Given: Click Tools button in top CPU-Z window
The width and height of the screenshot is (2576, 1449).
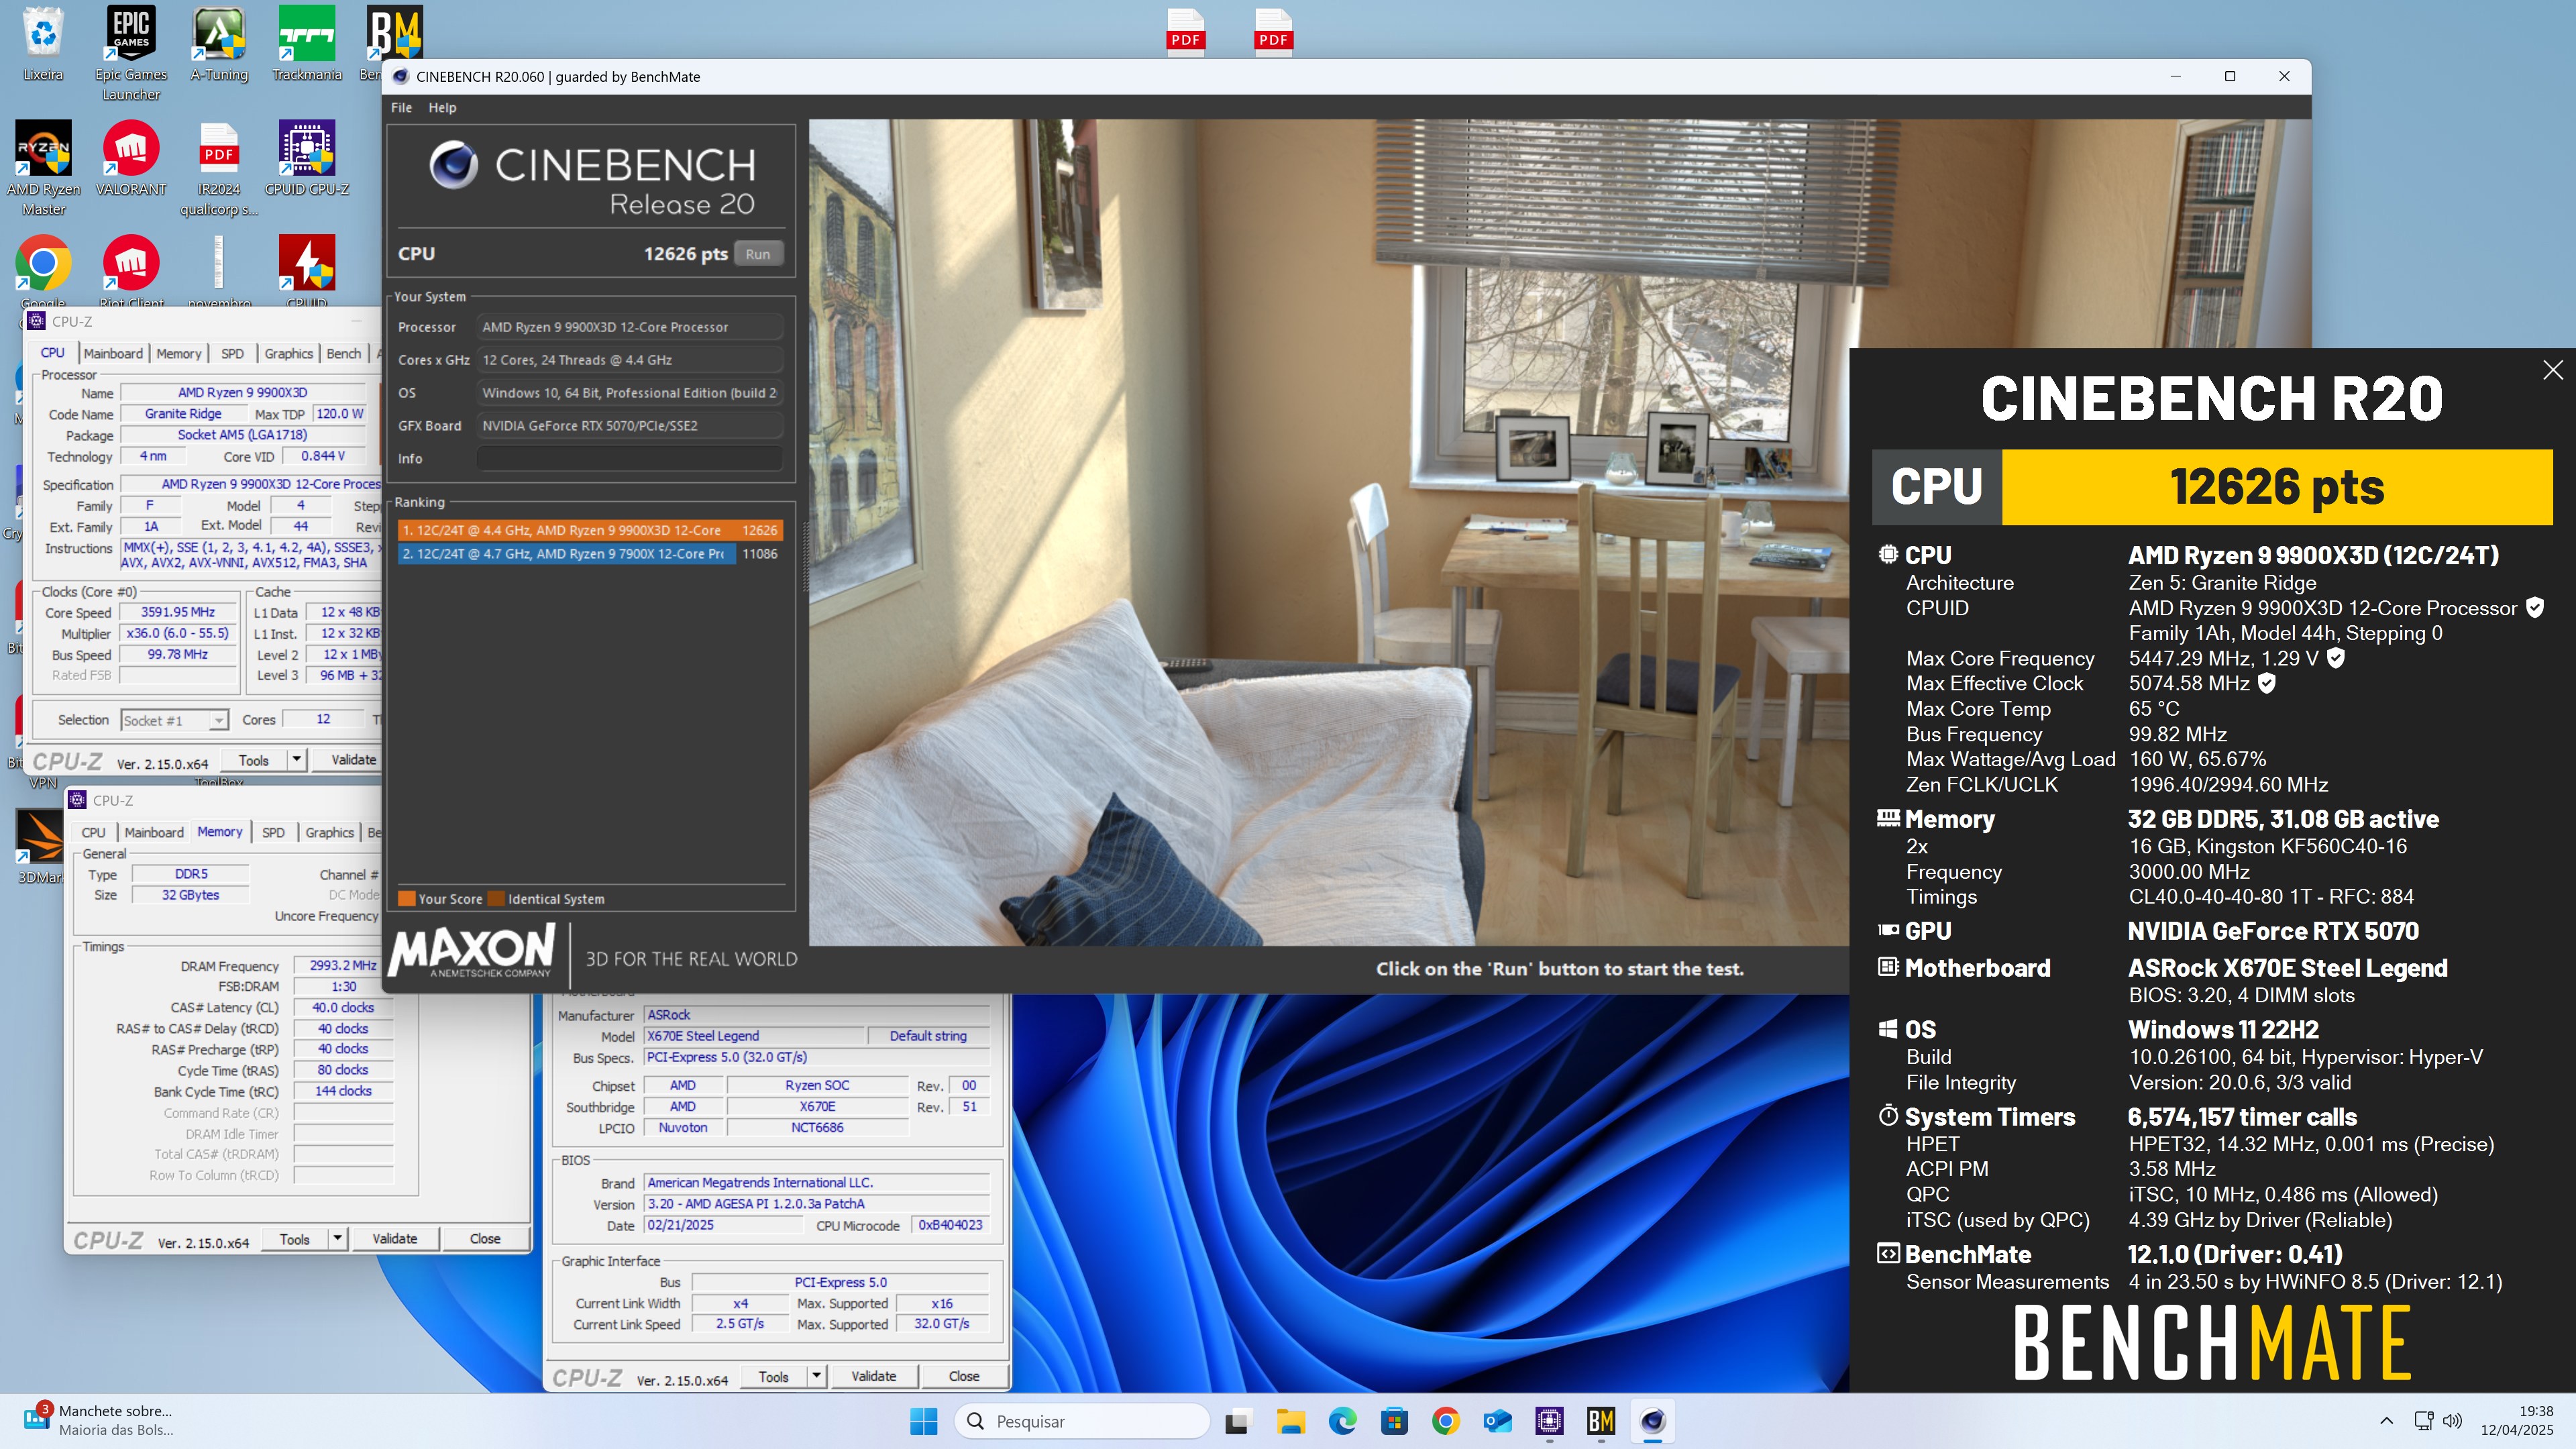Looking at the screenshot, I should (x=254, y=760).
